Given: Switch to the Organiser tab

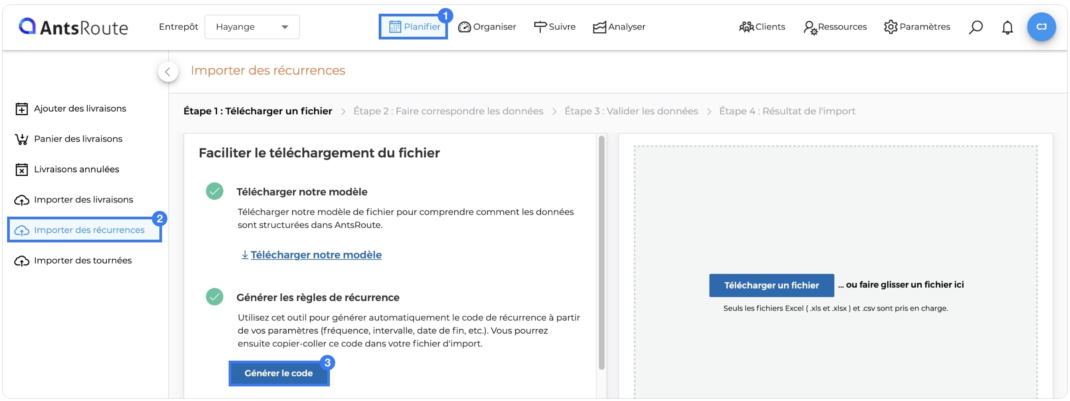Looking at the screenshot, I should point(487,27).
